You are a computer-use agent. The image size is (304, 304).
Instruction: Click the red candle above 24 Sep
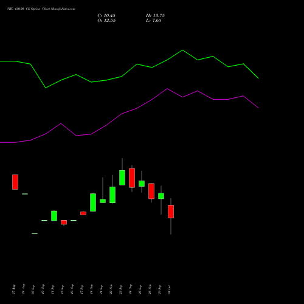pos(132,178)
